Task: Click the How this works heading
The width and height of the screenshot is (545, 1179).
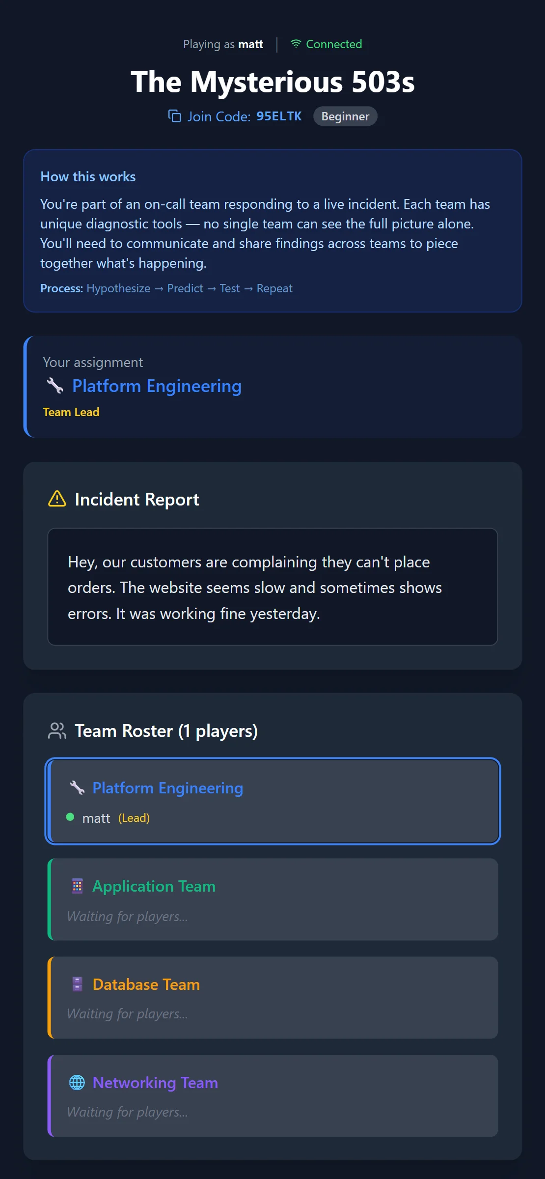Action: (88, 176)
